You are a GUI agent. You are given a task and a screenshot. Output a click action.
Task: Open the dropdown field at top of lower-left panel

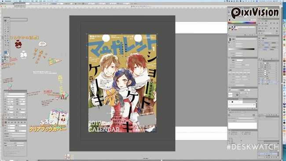pyautogui.click(x=15, y=94)
